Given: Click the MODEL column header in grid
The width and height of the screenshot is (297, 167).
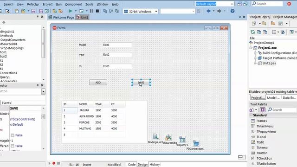Looking at the screenshot, I should (86, 104).
